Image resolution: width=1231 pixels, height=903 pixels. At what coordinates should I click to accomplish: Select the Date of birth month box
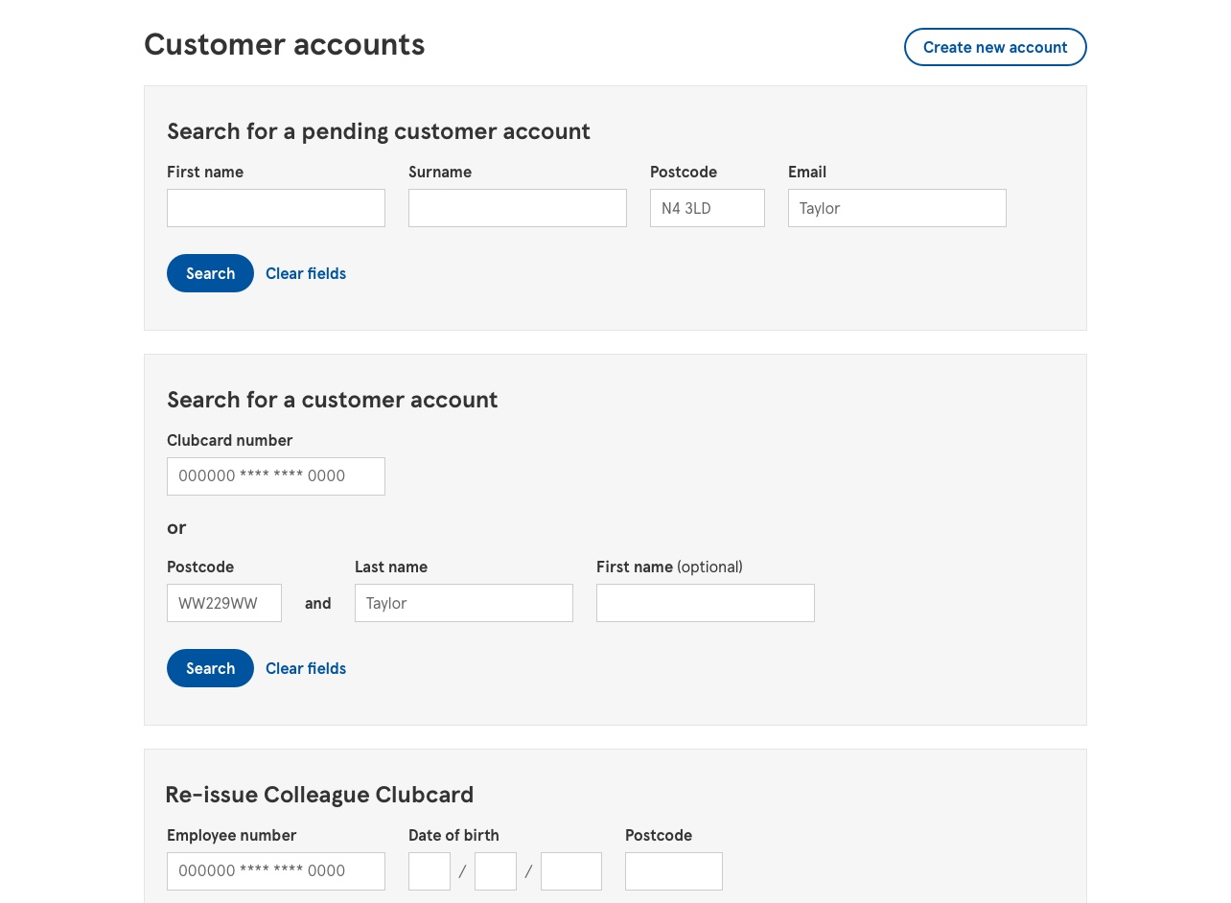(496, 871)
